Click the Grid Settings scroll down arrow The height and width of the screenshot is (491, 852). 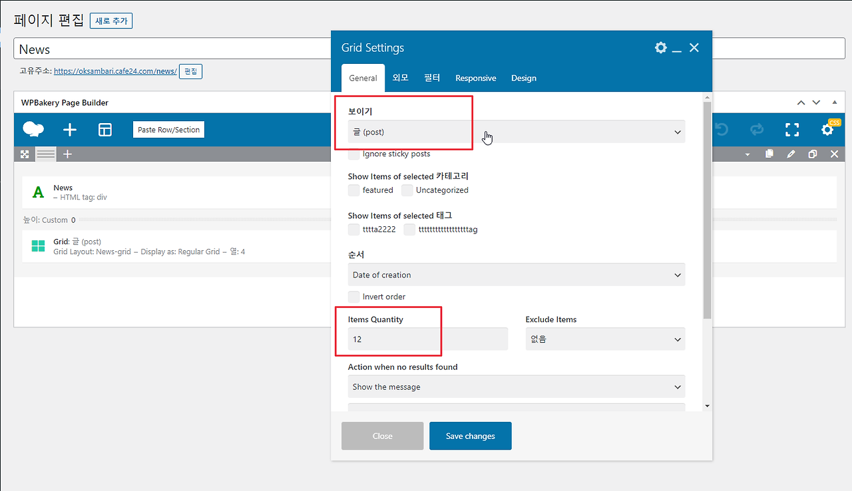click(707, 406)
